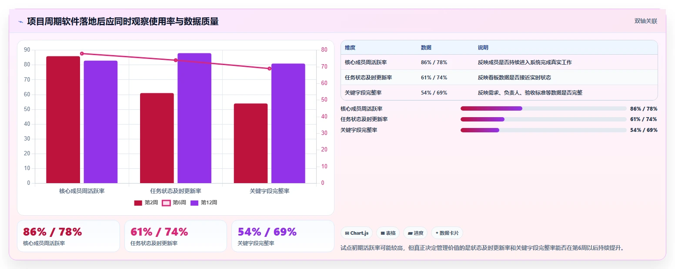Screen dimensions: 675x269
Task: Click the line point above 任务状态及时更新率 bars
Action: (x=176, y=60)
